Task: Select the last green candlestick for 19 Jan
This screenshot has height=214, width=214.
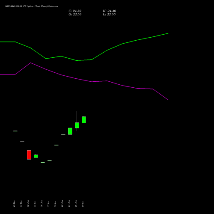Action: point(84,120)
